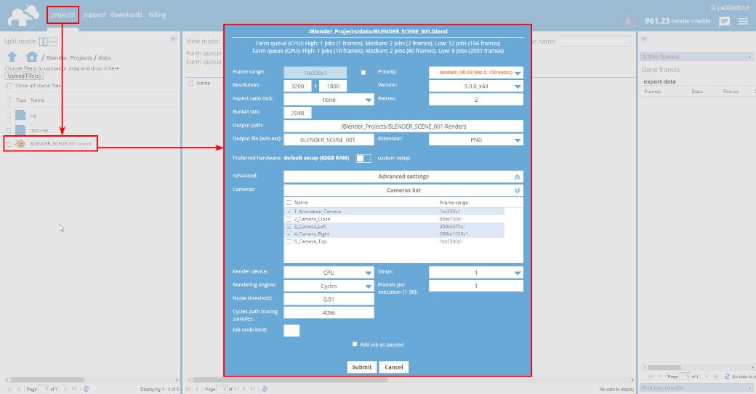Open the Priority dropdown
756x394 pixels.
pyautogui.click(x=476, y=73)
